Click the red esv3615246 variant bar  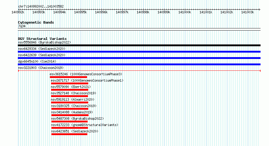tap(68, 77)
